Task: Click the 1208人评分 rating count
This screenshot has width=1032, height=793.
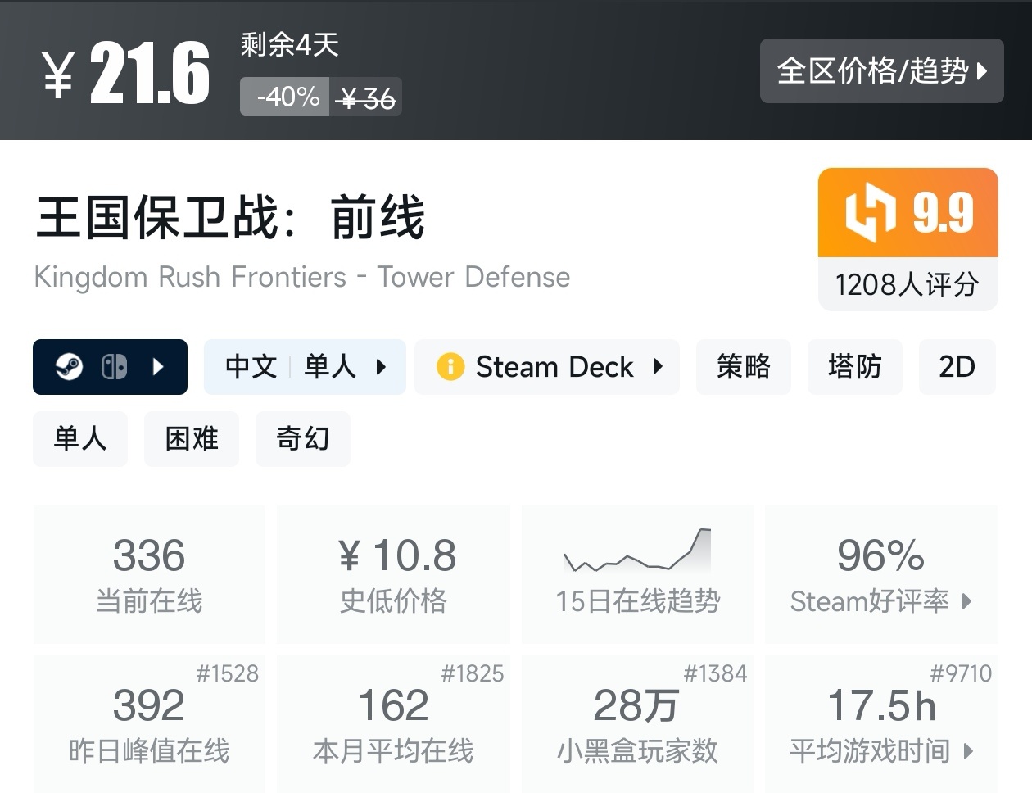Action: (x=906, y=285)
